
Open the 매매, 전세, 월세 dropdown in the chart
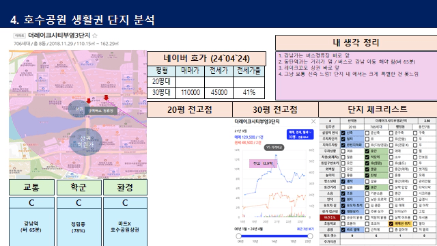coord(300,134)
